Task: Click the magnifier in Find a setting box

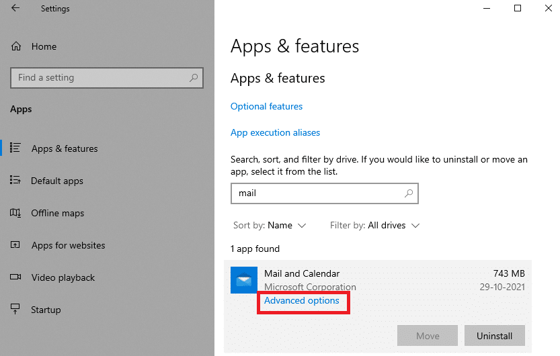Action: tap(194, 77)
